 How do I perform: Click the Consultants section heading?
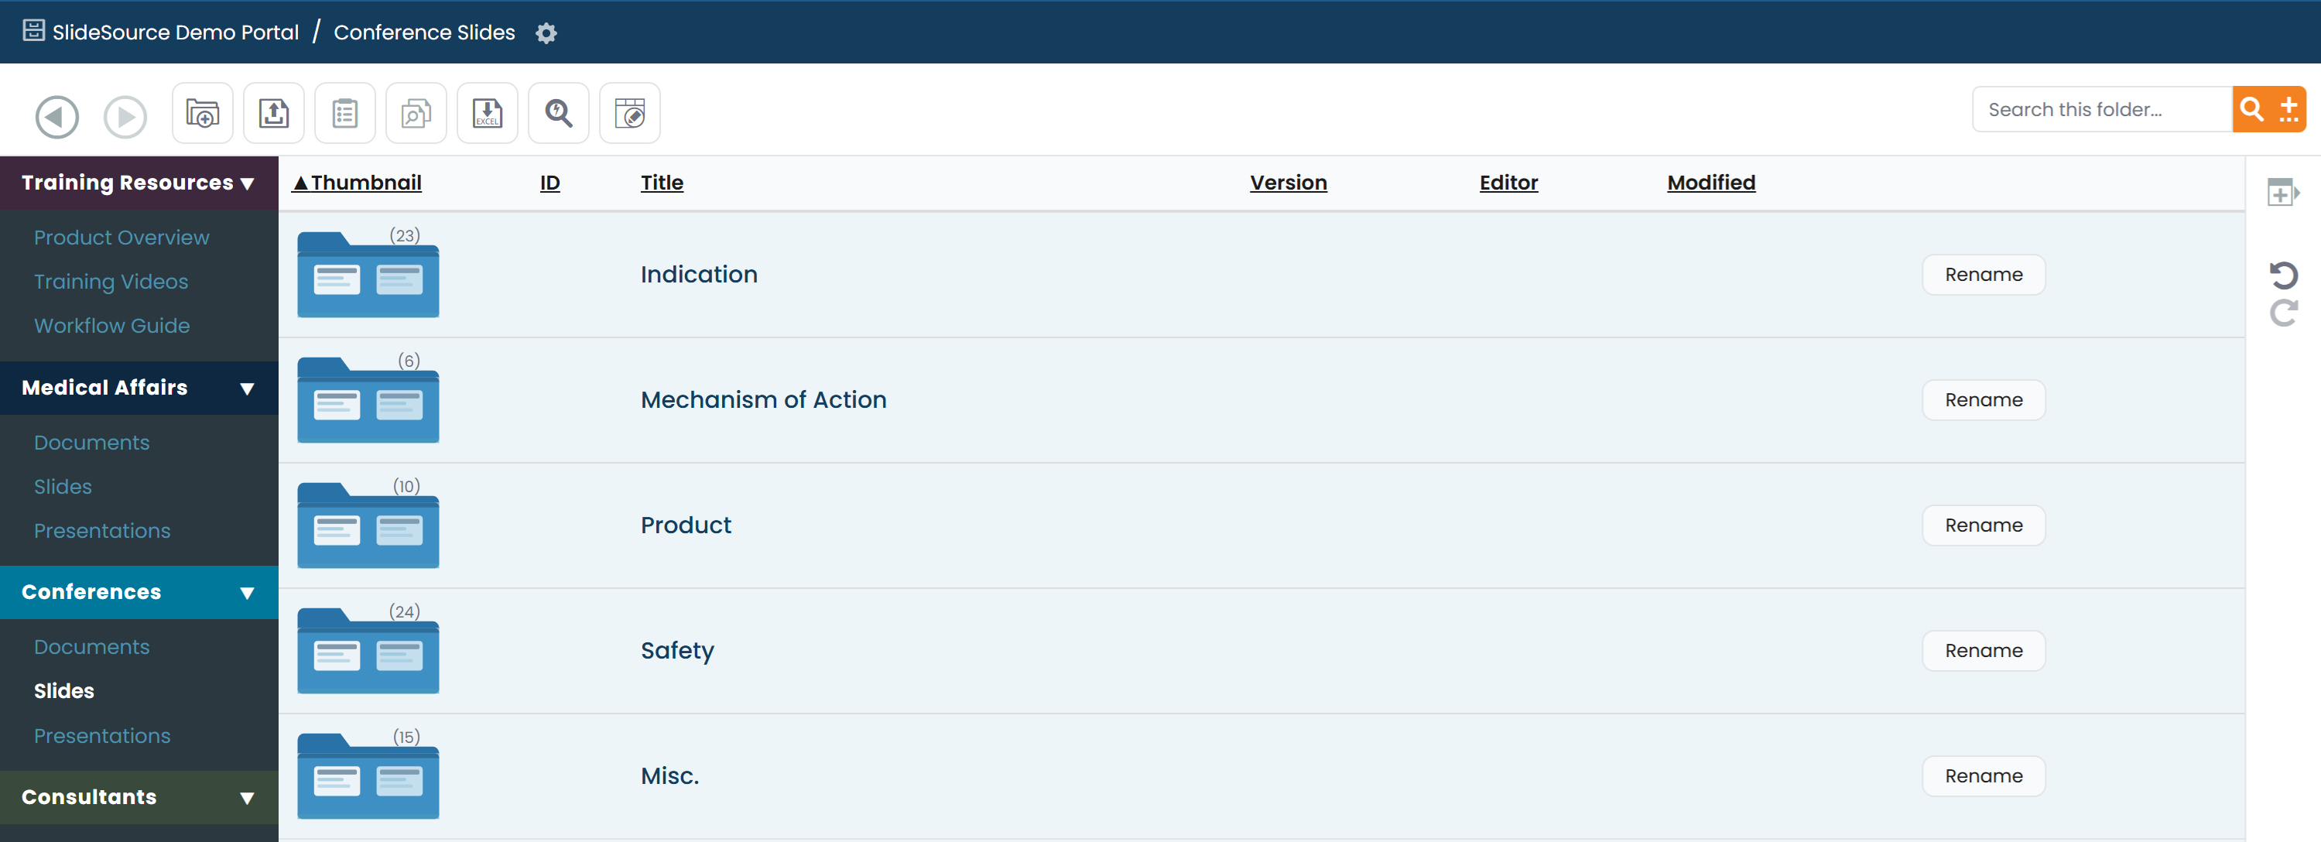pos(89,798)
